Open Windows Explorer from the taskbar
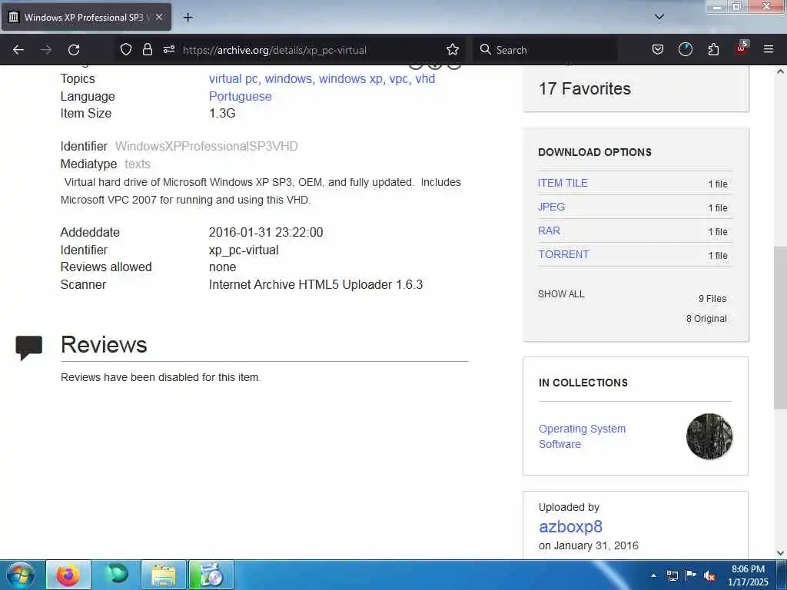Screen dimensions: 787x590 [x=164, y=575]
